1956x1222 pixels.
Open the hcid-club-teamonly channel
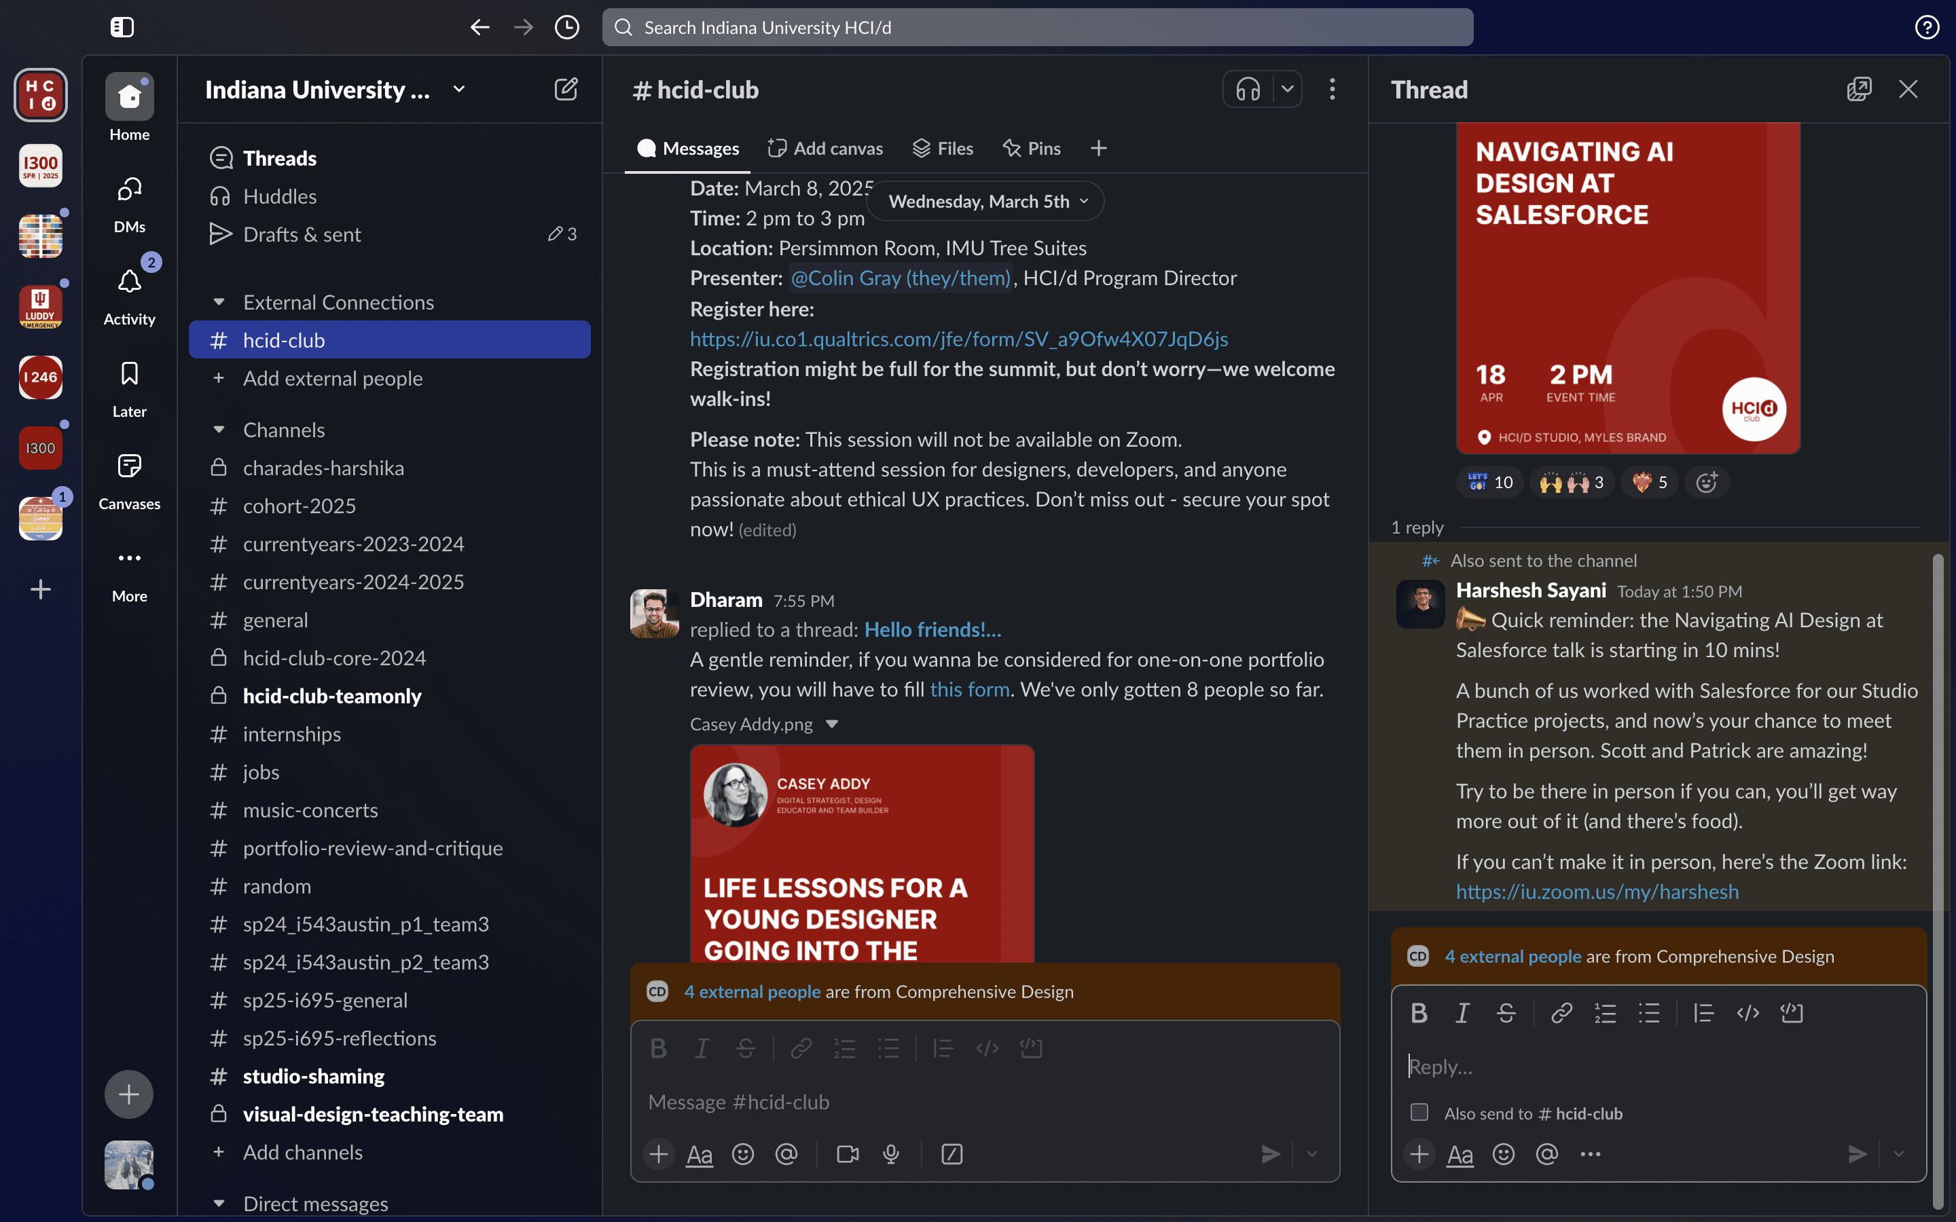390,696
